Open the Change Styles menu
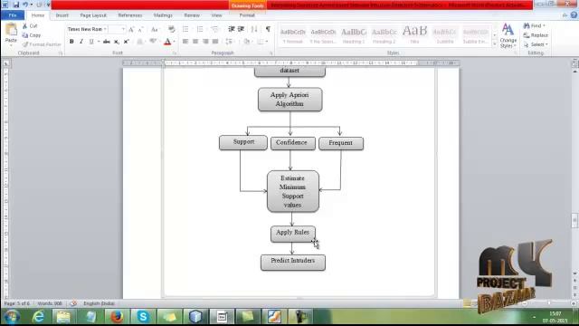Screen dimensions: 579x326 coord(508,35)
